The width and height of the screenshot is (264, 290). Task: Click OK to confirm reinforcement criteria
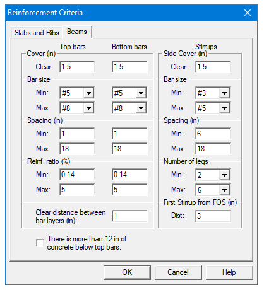pyautogui.click(x=127, y=272)
